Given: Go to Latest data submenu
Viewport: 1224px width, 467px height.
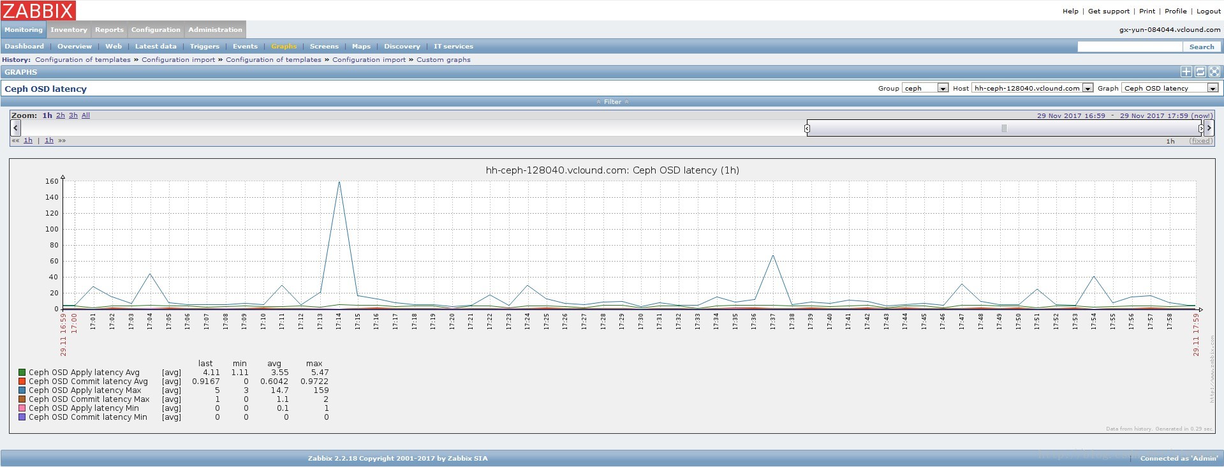Looking at the screenshot, I should point(156,46).
